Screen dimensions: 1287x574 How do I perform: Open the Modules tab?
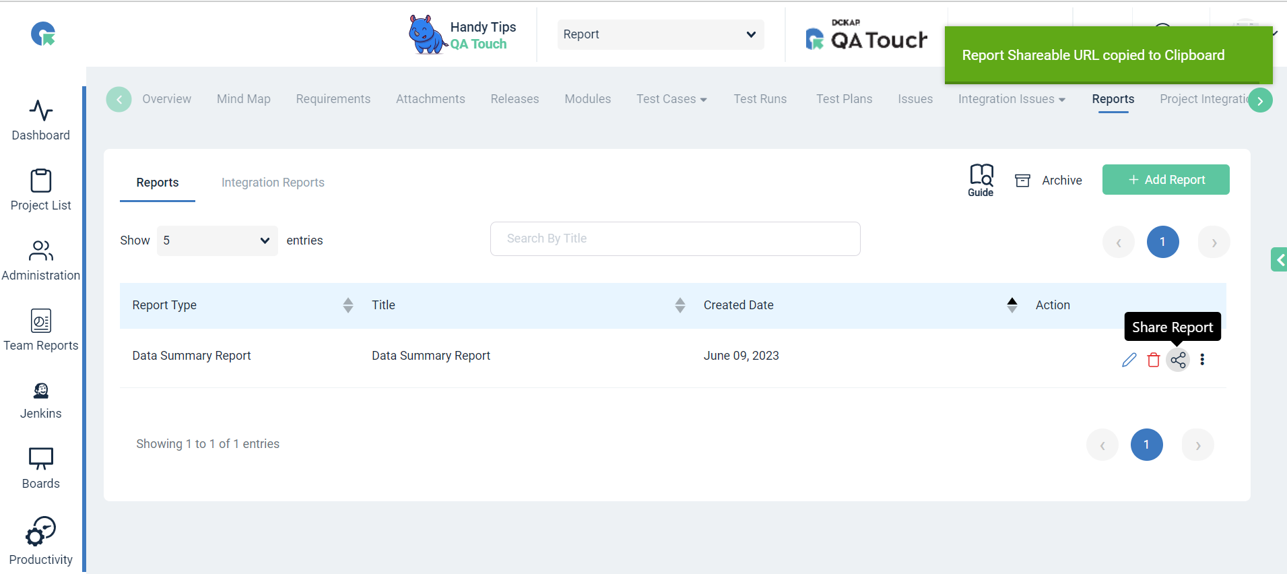[588, 99]
